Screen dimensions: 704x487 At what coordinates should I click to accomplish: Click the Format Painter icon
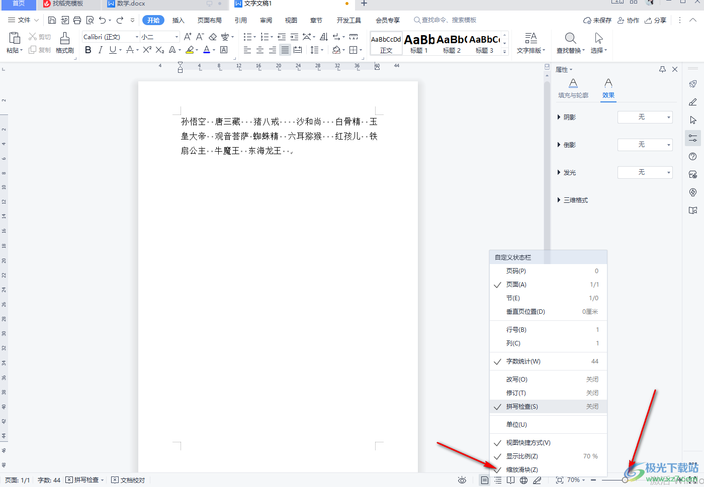click(x=65, y=43)
